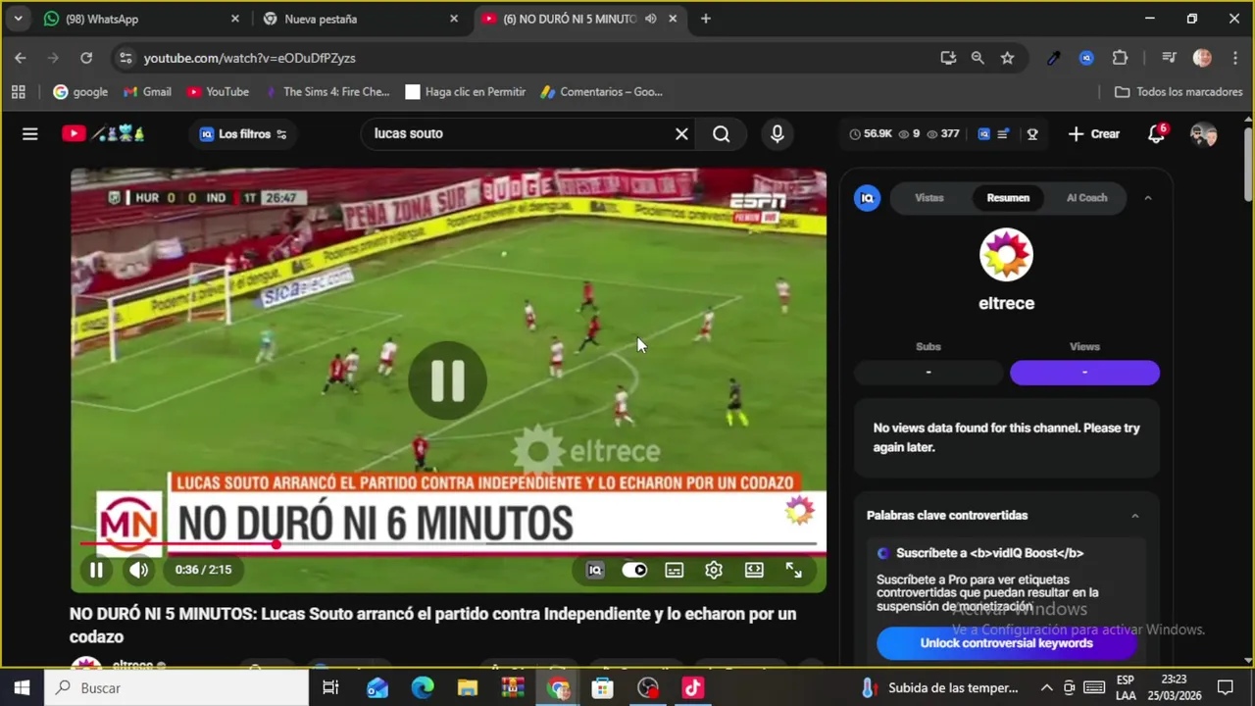Open Microsoft Edge from the taskbar
1255x706 pixels.
423,688
